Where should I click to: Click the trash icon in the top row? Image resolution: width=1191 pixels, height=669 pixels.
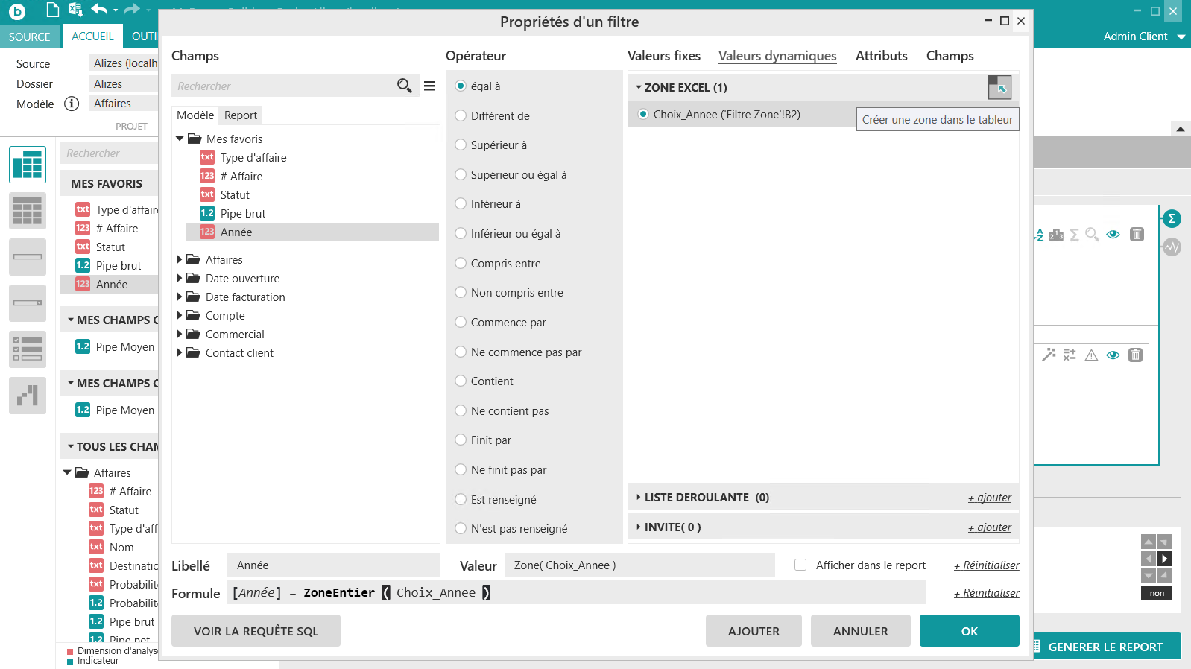1137,235
